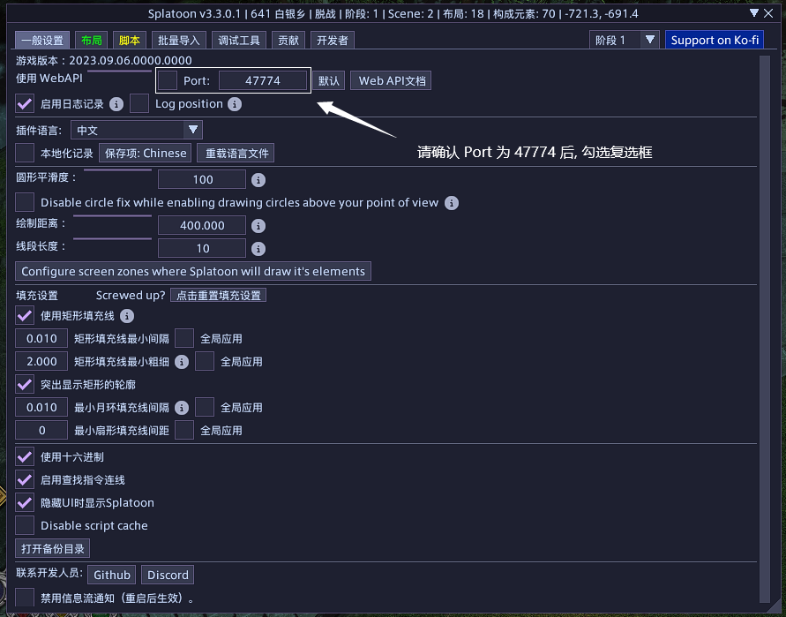Viewport: 786px width, 617px height.
Task: Collapse window using title bar triangle
Action: pyautogui.click(x=753, y=13)
